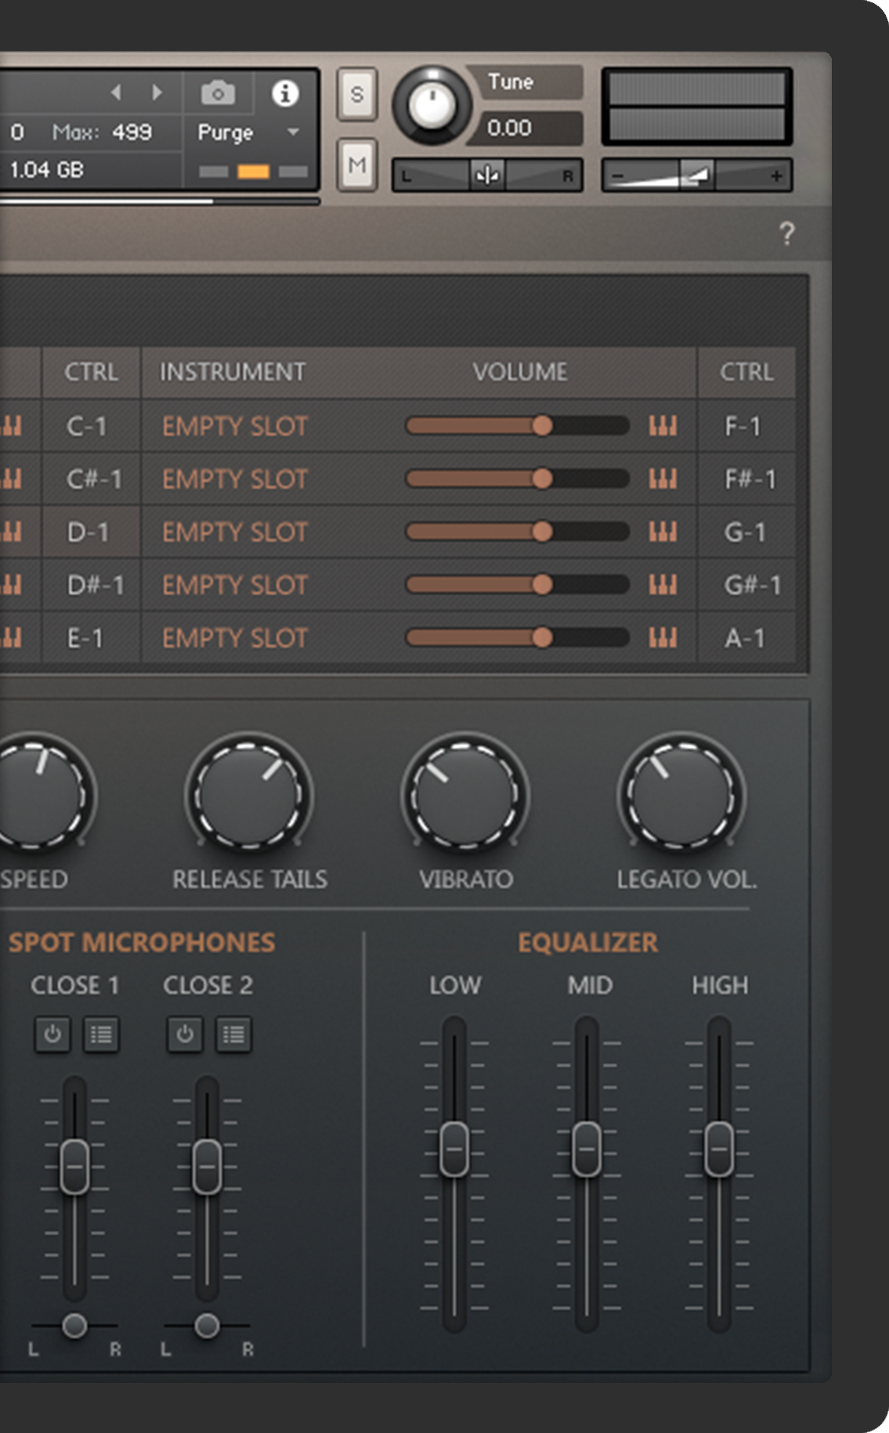The image size is (889, 1433).
Task: Select EMPTY SLOT for D#-1 control
Action: click(x=234, y=586)
